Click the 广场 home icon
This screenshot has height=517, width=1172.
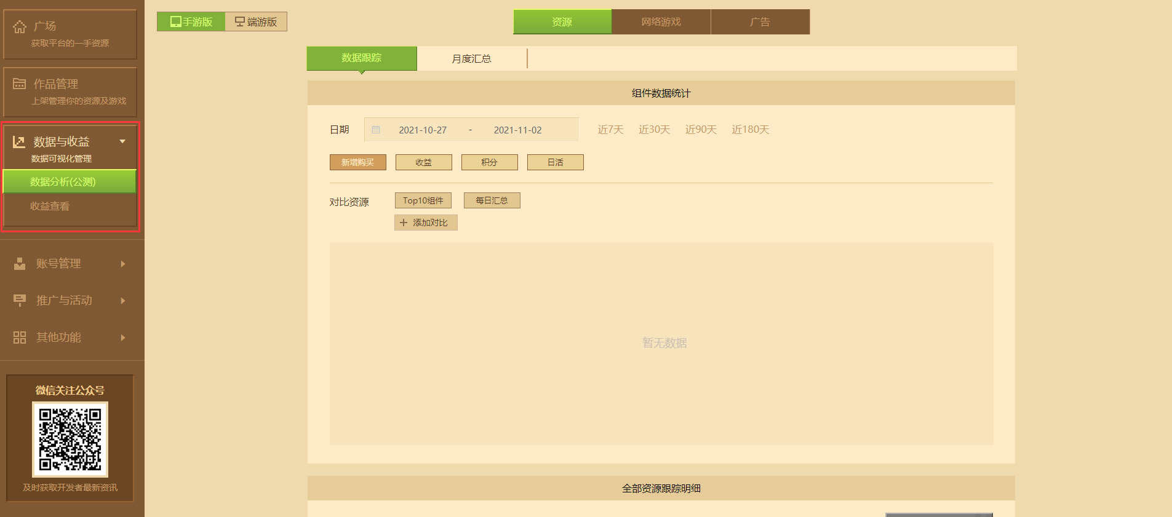click(20, 26)
